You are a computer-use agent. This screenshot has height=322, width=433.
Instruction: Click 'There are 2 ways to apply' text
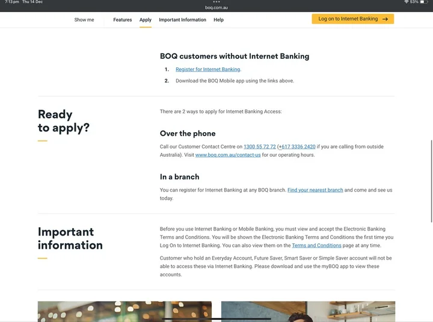(221, 112)
